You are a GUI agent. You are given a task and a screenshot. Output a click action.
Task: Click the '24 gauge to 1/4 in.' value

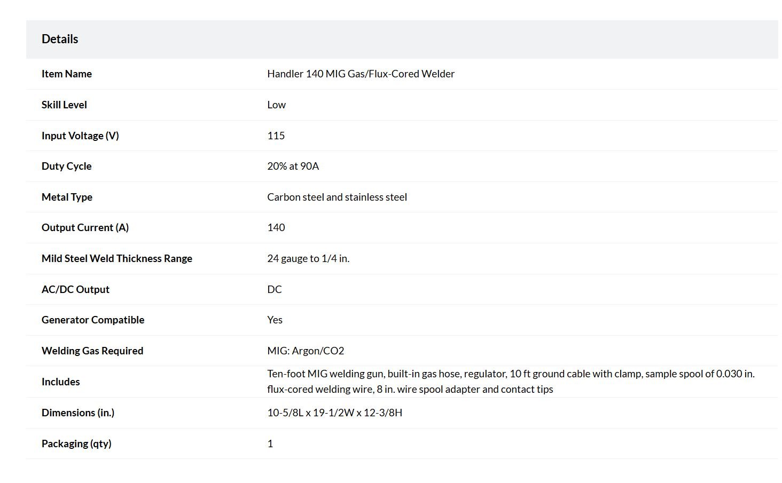[x=308, y=258]
